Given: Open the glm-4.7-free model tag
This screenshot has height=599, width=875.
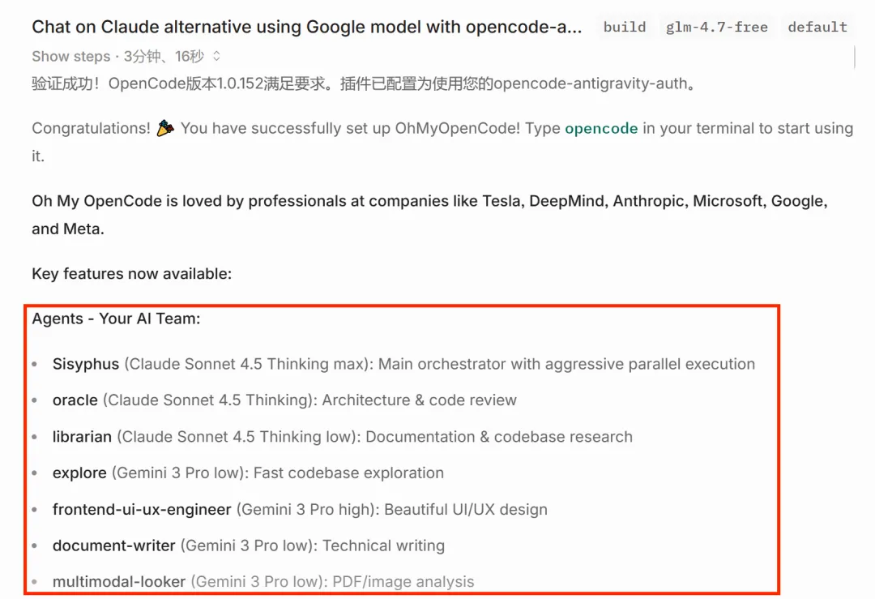Looking at the screenshot, I should pyautogui.click(x=716, y=27).
